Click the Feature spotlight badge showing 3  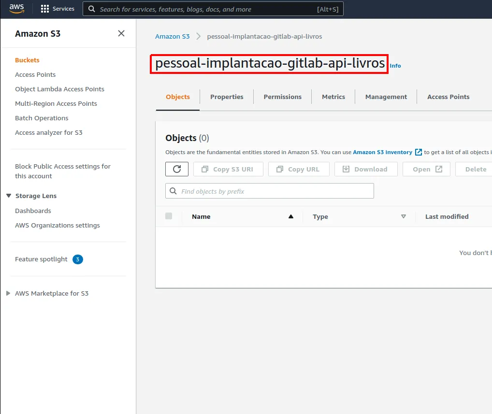coord(77,259)
